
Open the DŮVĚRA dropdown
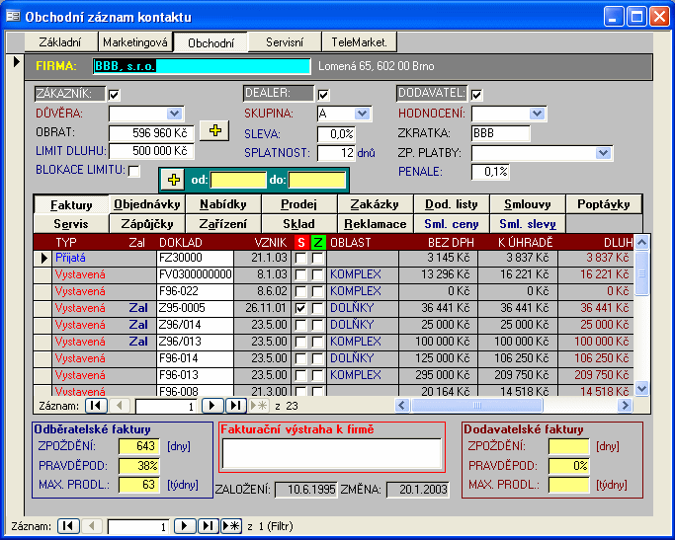[x=174, y=114]
